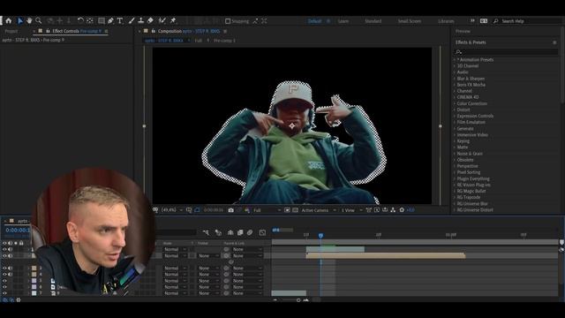Hide layer 2 with its eye icon
Viewport: 565px width, 318px height.
click(x=4, y=255)
